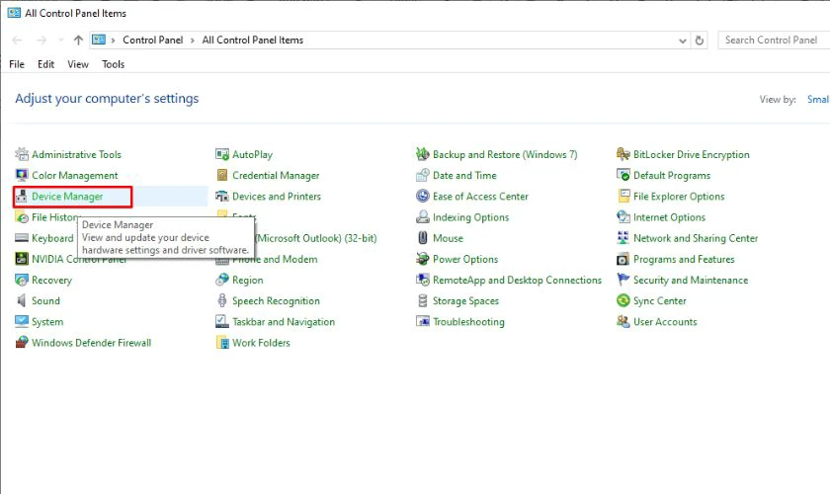Open the Security and Maintenance link
Screen dimensions: 830x494
[x=691, y=280]
